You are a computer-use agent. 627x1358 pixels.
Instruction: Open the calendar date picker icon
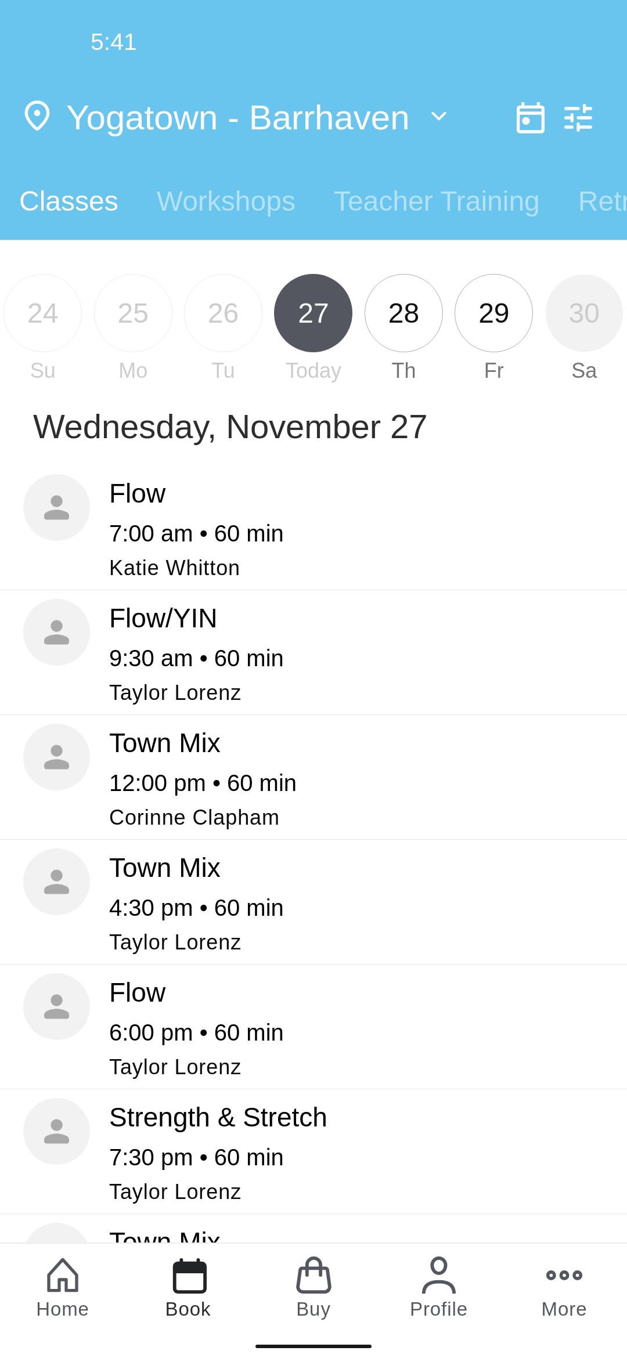point(530,118)
